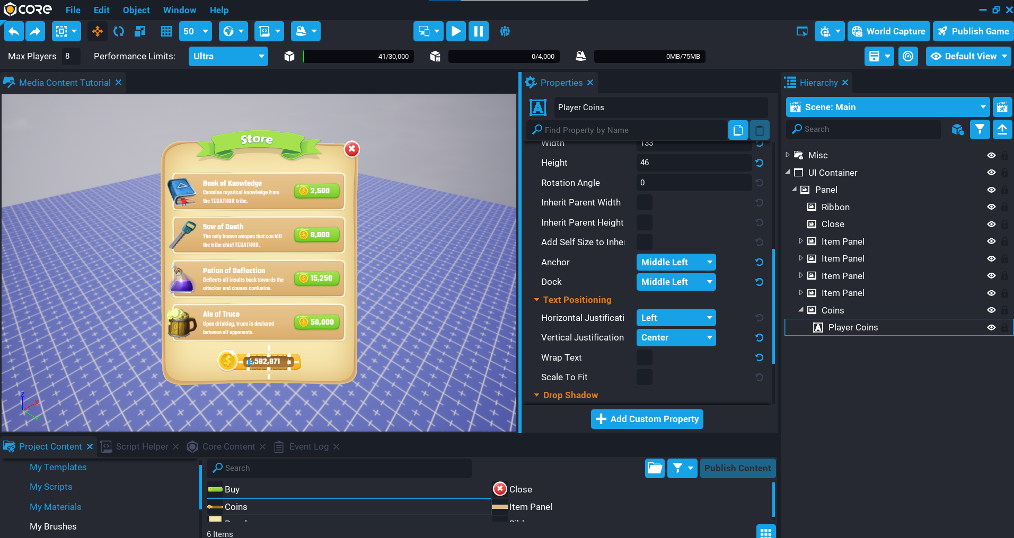Select the Rotate tool
1014x538 pixels.
tap(119, 31)
